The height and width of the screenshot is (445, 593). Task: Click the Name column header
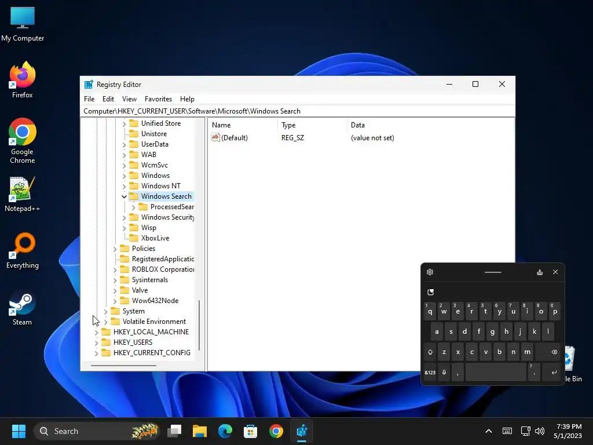(x=244, y=125)
